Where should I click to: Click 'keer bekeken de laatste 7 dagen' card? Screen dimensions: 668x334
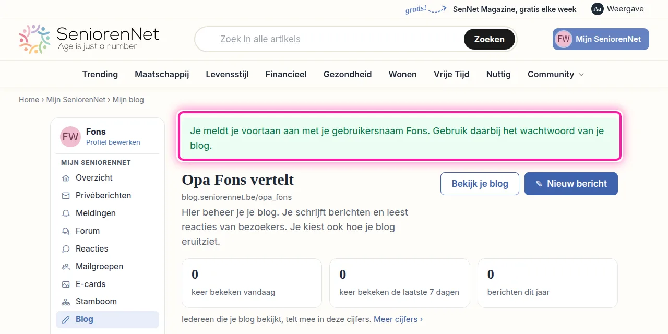pos(399,283)
